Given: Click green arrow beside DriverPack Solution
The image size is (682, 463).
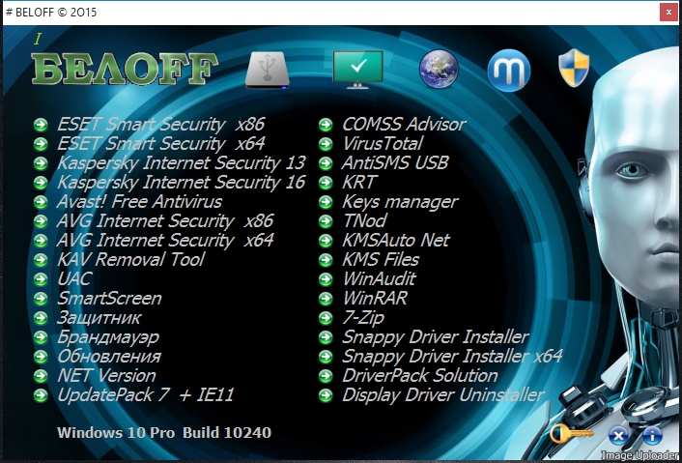Looking at the screenshot, I should tap(326, 376).
